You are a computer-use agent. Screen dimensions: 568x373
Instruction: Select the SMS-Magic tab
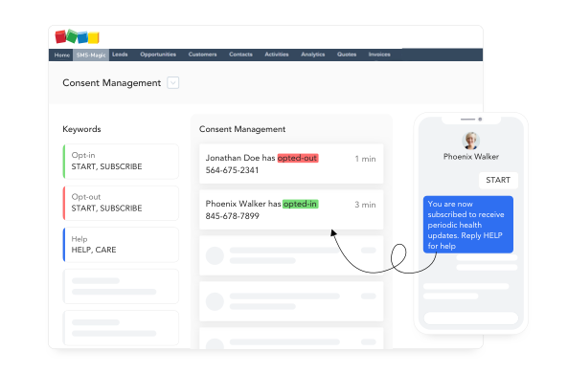91,55
